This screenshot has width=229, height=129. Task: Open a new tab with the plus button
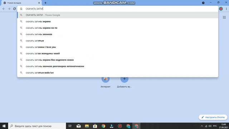[x=45, y=3]
